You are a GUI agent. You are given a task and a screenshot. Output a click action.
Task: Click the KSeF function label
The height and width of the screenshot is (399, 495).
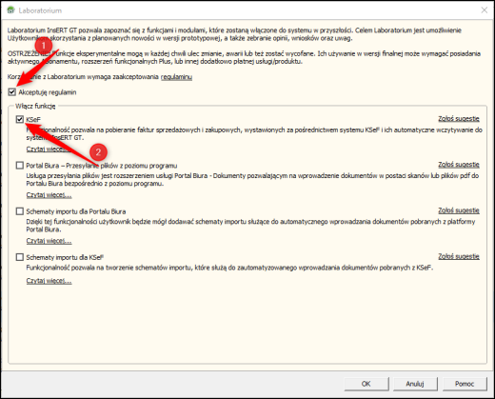coord(33,120)
